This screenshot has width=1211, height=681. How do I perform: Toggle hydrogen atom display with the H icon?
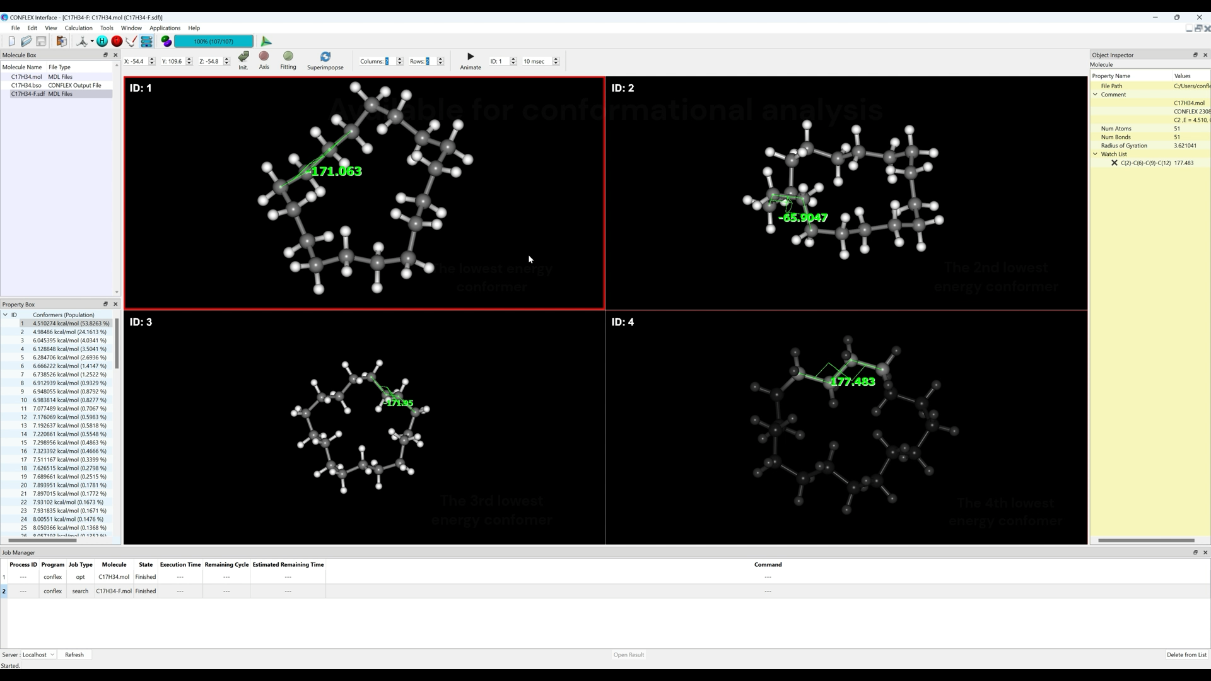102,42
